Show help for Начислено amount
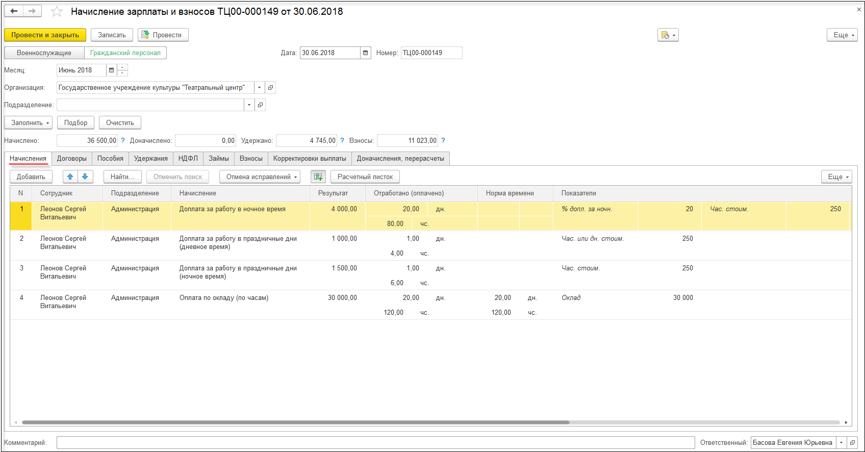865x452 pixels. (122, 140)
